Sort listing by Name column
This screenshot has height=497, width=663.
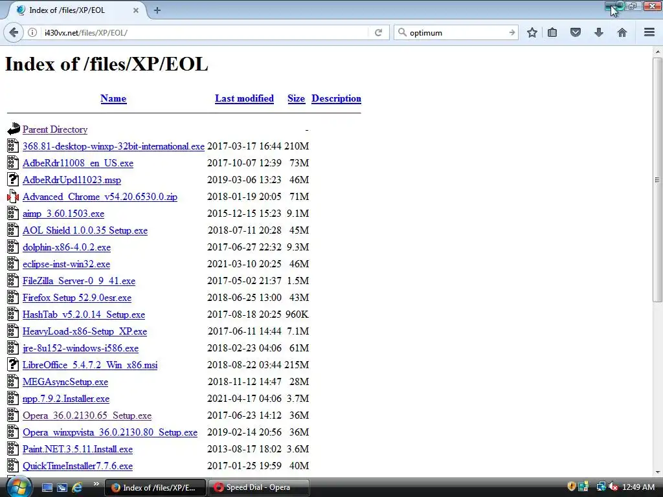[x=113, y=98]
